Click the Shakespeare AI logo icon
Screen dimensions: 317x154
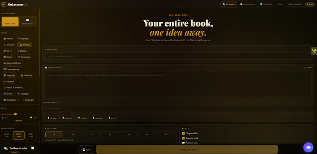point(4,4)
